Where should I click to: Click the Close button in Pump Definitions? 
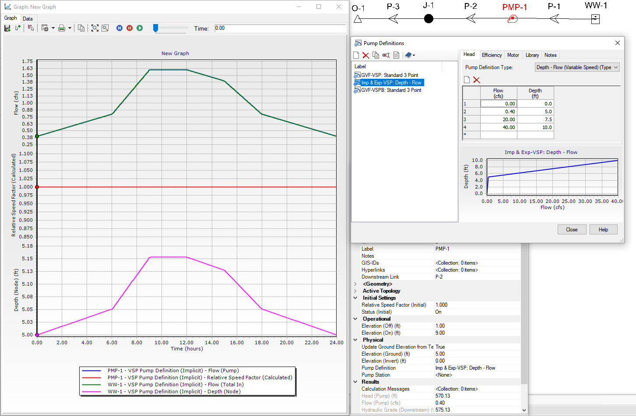pyautogui.click(x=572, y=230)
